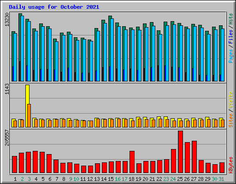Click day label 26 on the x-axis
The width and height of the screenshot is (236, 184).
point(187,179)
